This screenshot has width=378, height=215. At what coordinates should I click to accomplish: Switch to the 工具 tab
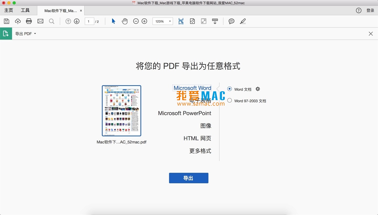25,10
